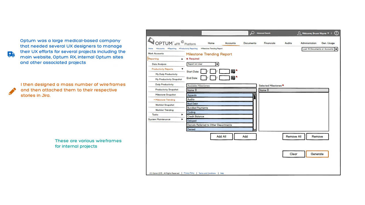The image size is (365, 205).
Task: Open the Audits menu tab
Action: click(288, 43)
